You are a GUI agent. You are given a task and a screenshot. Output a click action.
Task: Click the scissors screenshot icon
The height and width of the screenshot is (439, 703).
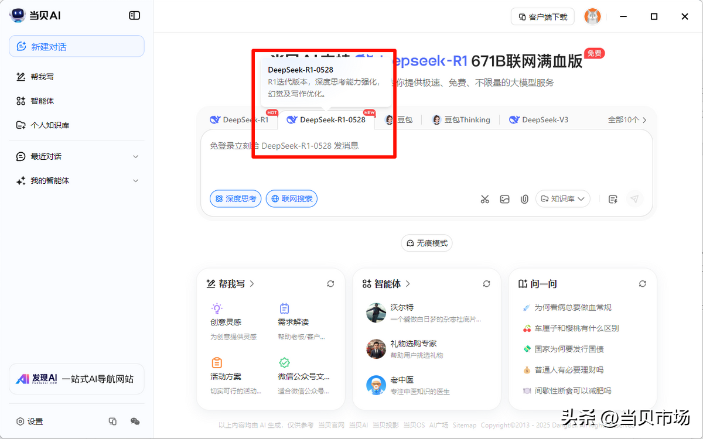coord(484,199)
